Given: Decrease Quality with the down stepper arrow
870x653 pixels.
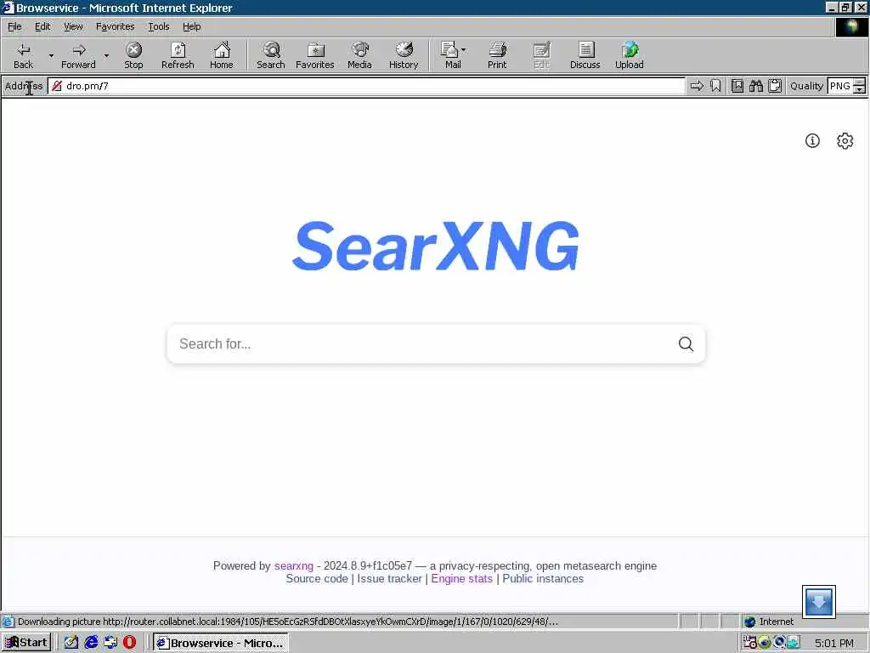Looking at the screenshot, I should click(x=859, y=89).
